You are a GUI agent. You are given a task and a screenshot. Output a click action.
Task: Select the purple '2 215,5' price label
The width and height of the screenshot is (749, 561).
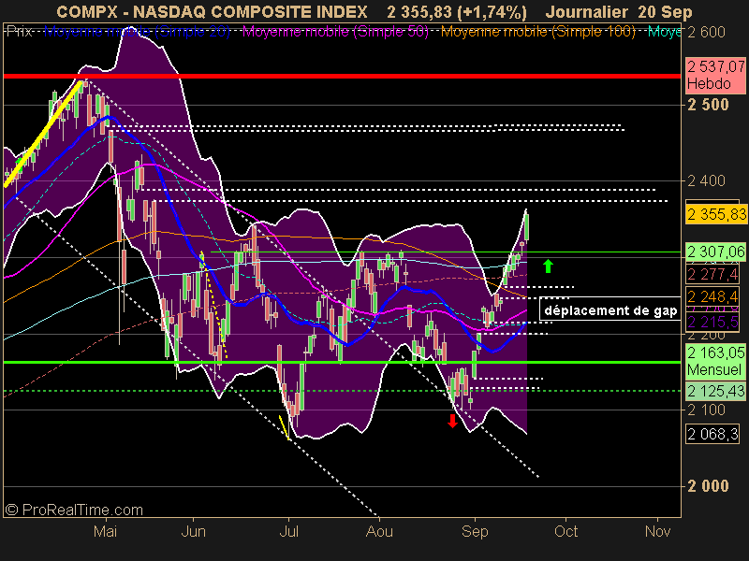[712, 322]
